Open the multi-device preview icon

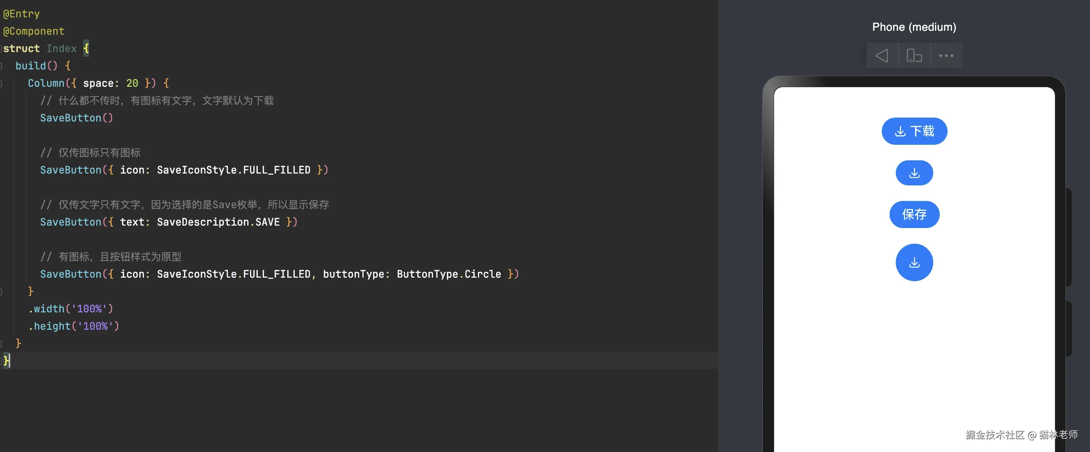coord(914,56)
